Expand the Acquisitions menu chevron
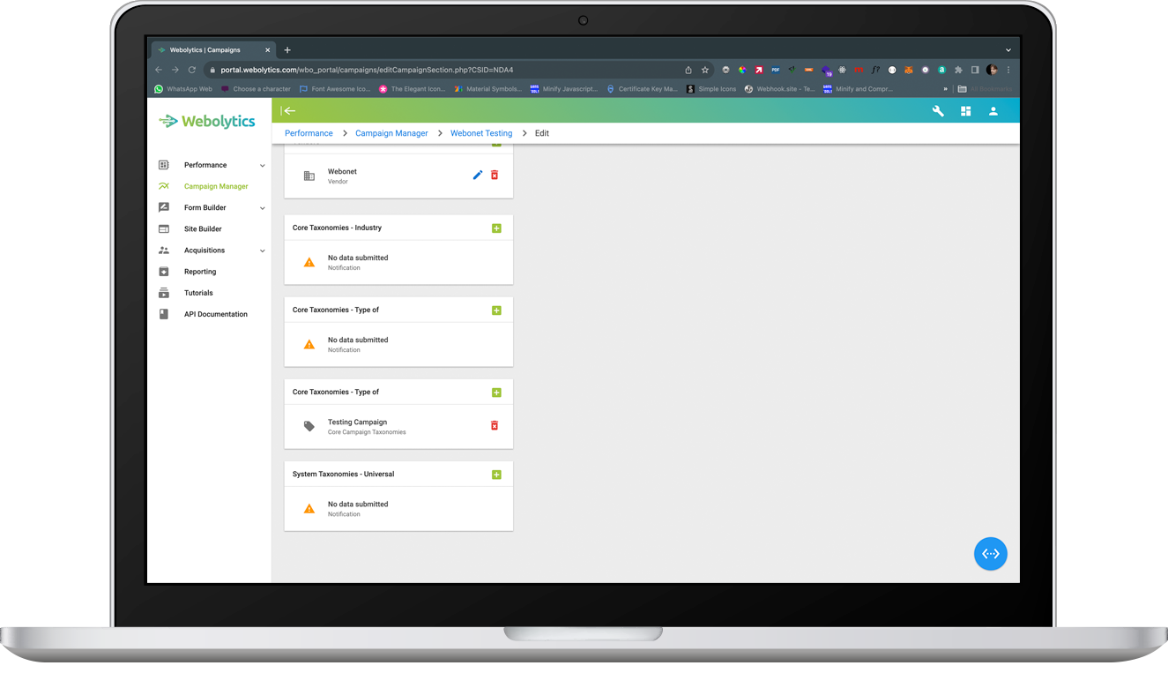Screen dimensions: 1168x688 click(x=262, y=251)
